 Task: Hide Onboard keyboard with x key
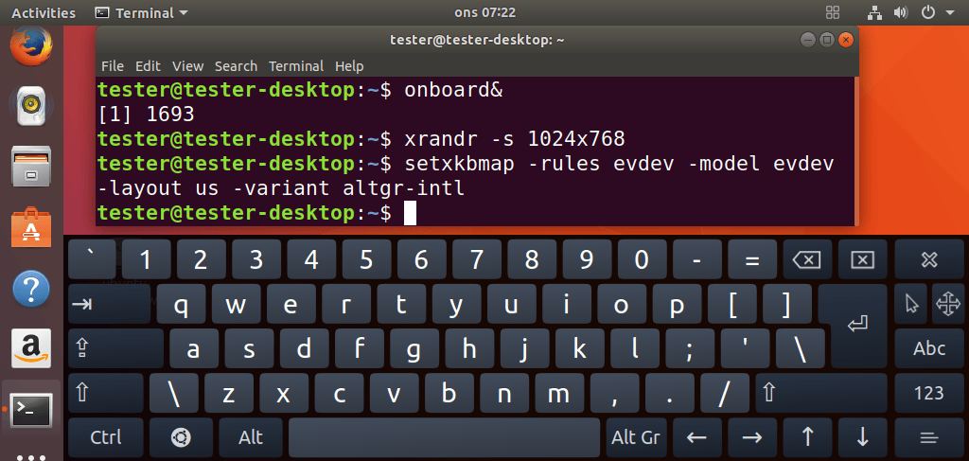929,259
